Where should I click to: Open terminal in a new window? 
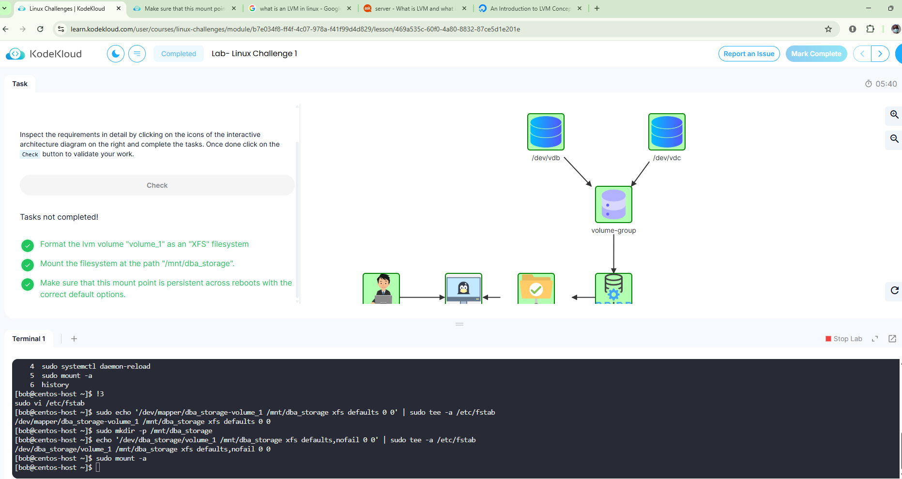click(892, 339)
